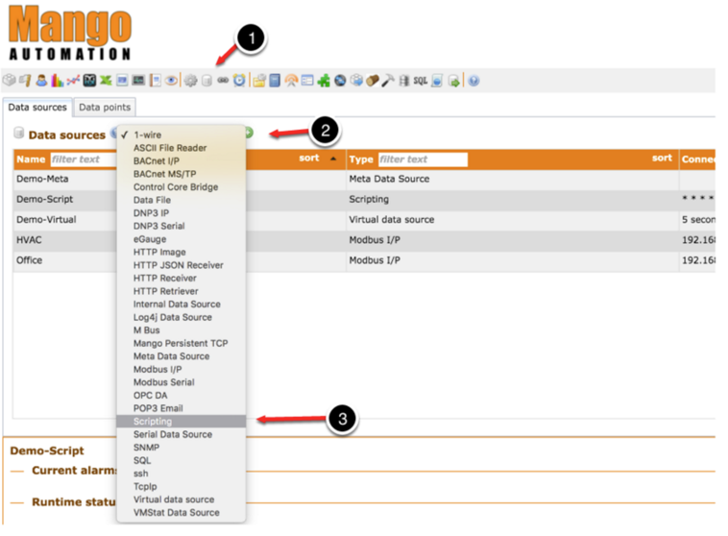
Task: Click the line chart icon
Action: tap(73, 81)
